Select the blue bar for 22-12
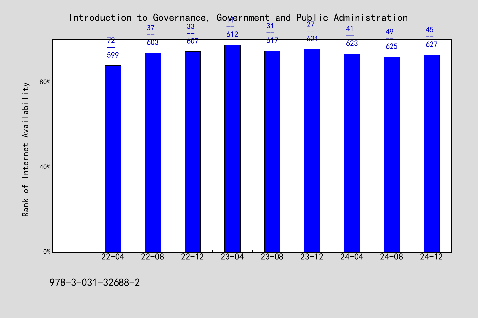Screen dimensions: 478x318 (193, 152)
